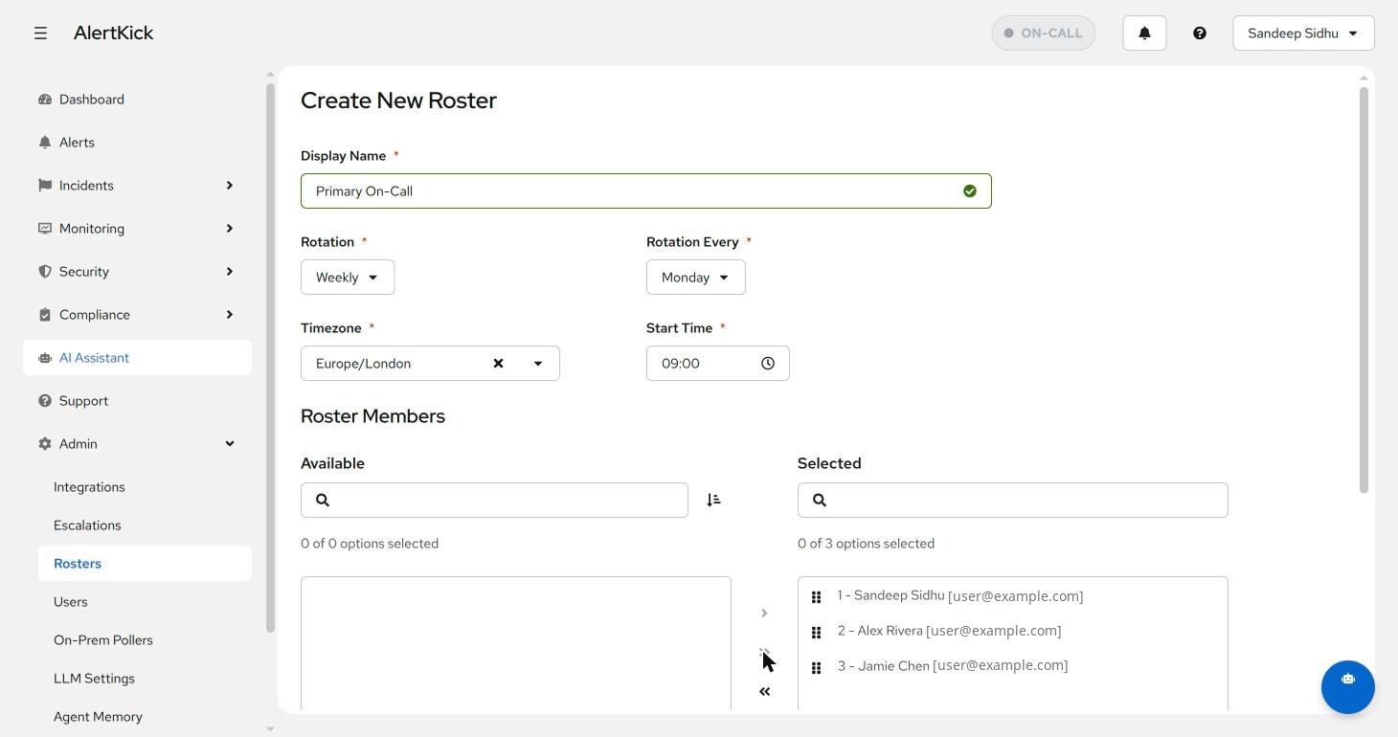Click the Alerts bell sidebar icon
The image size is (1398, 737).
click(x=45, y=143)
